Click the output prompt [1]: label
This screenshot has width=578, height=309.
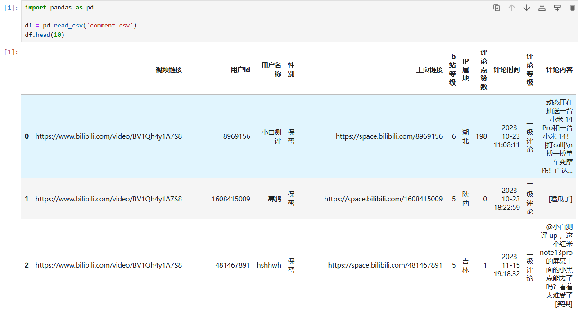[x=11, y=52]
